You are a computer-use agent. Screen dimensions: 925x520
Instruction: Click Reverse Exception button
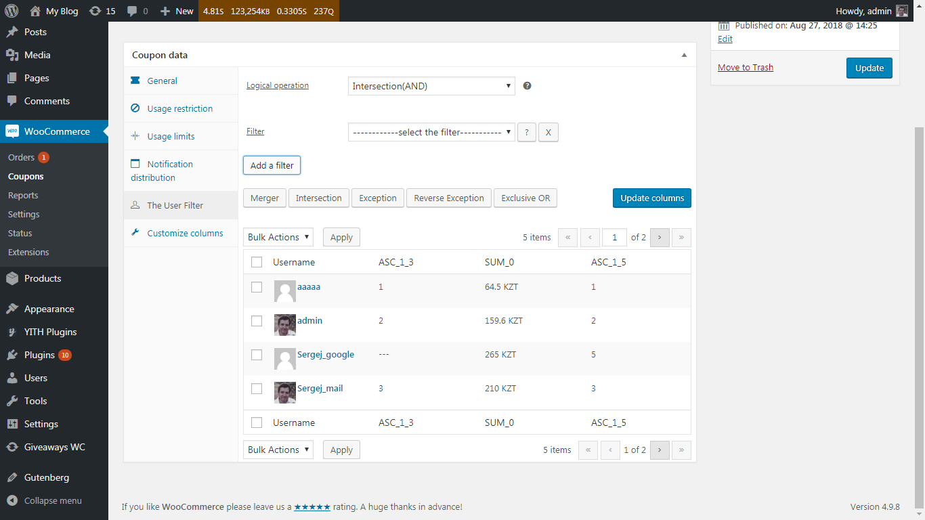point(449,198)
